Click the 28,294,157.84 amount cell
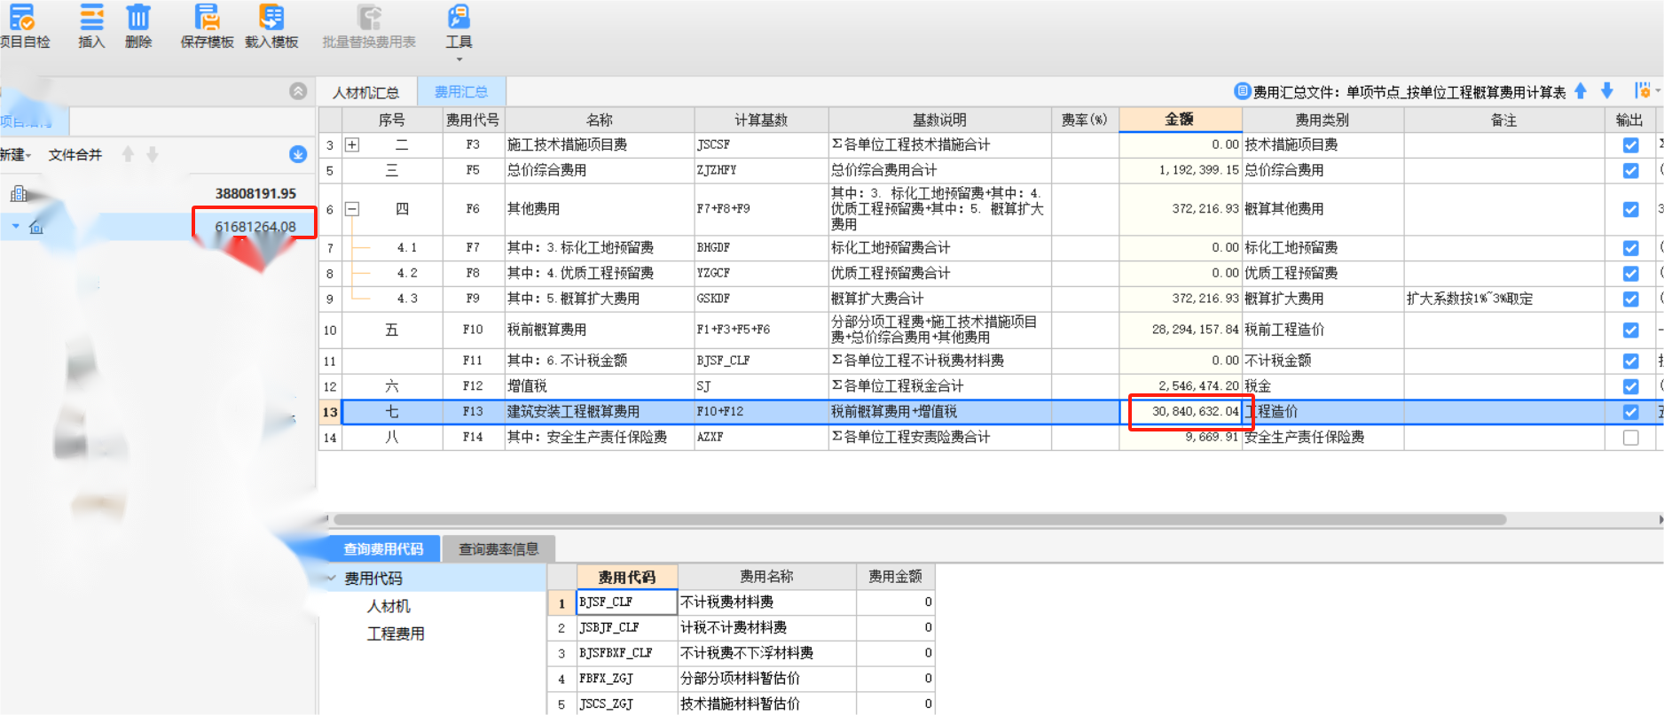The height and width of the screenshot is (715, 1664). click(x=1181, y=330)
